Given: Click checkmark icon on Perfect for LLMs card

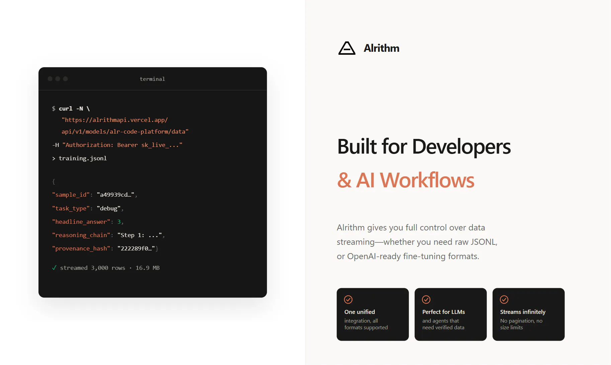Looking at the screenshot, I should coord(426,300).
